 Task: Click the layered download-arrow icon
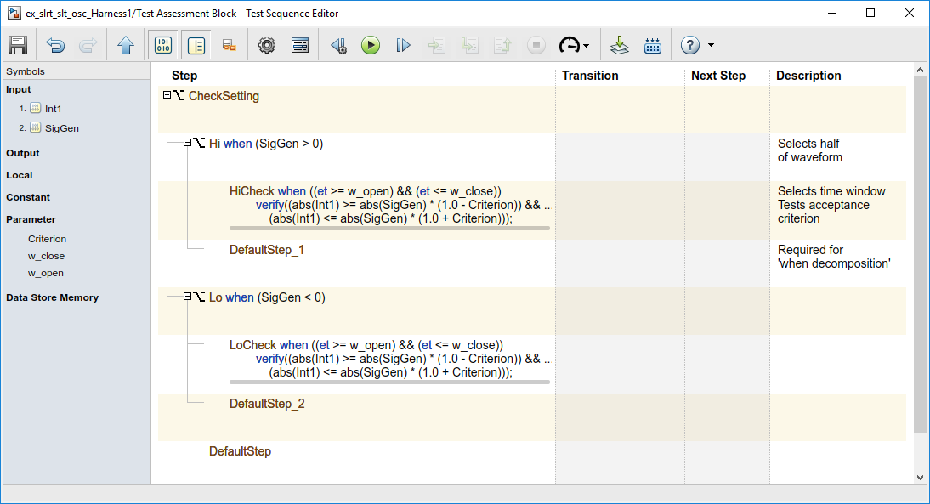(620, 46)
